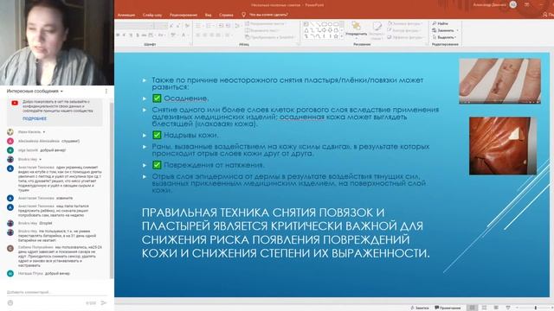Click the send message arrow icon
554x311 pixels.
coord(104,303)
